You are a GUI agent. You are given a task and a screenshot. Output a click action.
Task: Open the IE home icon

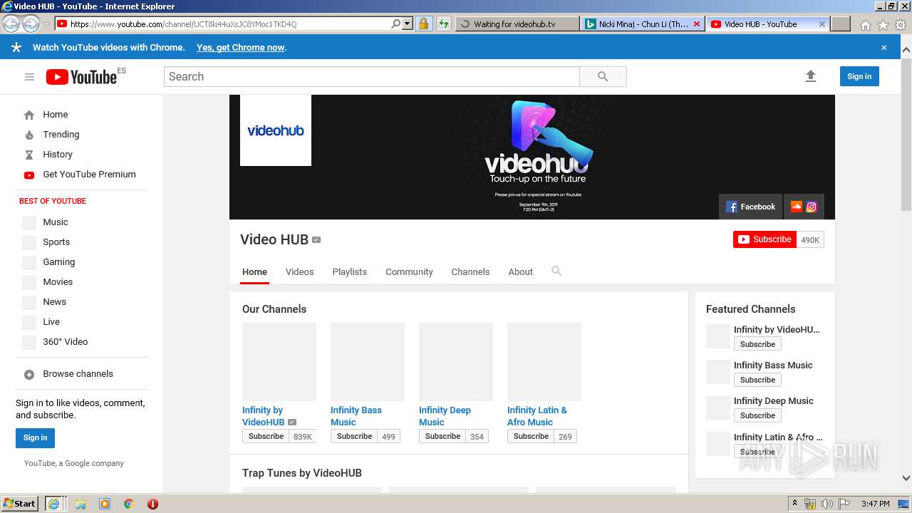point(865,24)
